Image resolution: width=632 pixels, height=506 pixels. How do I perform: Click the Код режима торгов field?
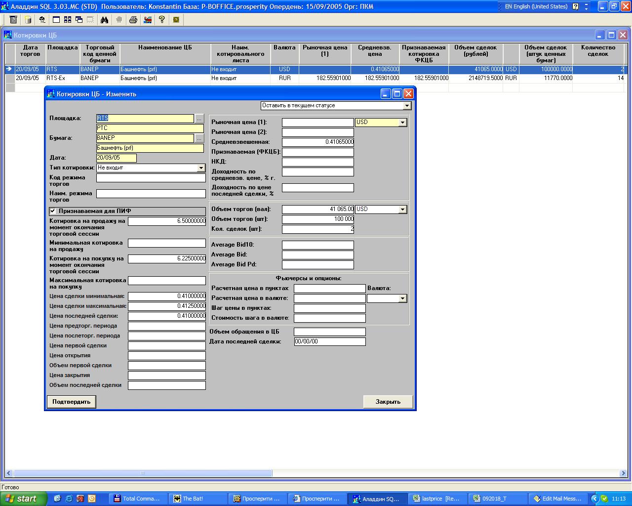[151, 178]
